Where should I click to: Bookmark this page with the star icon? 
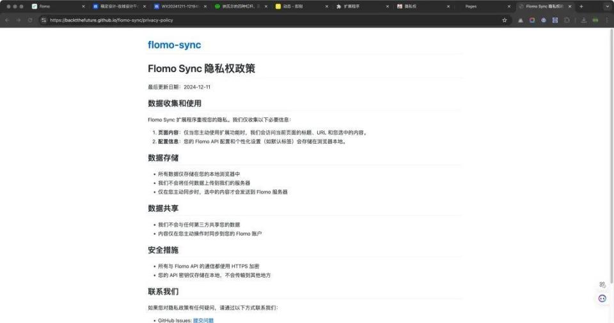tap(505, 20)
